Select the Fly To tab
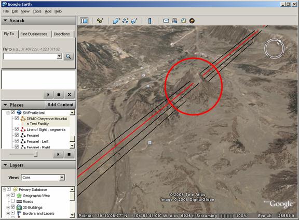The image size is (299, 220). 9,34
